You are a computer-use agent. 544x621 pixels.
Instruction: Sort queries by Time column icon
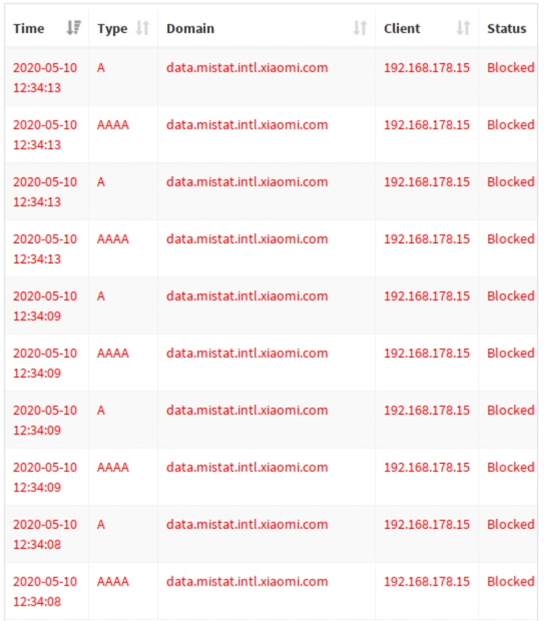73,28
